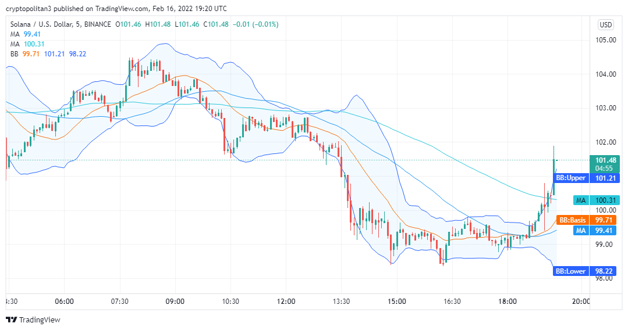Click the TradingView logo icon

click(x=12, y=320)
